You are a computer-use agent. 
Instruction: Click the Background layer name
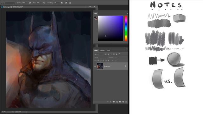pyautogui.click(x=107, y=66)
